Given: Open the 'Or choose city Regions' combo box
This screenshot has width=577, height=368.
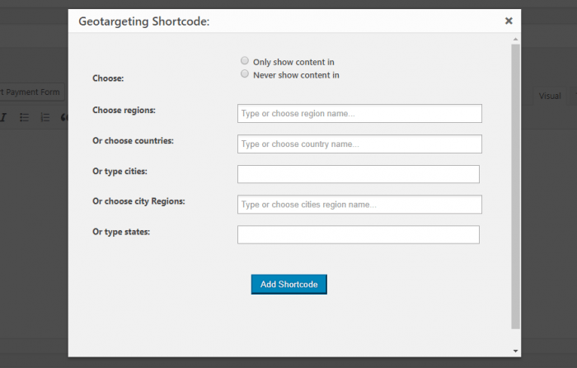Looking at the screenshot, I should click(359, 205).
